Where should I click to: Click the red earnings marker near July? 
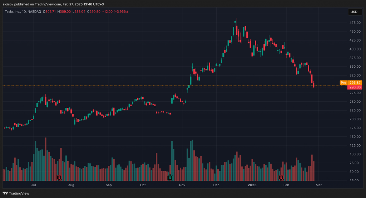59,178
